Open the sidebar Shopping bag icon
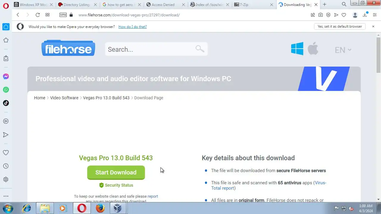Screen dimensions: 381x214 (x=6, y=58)
